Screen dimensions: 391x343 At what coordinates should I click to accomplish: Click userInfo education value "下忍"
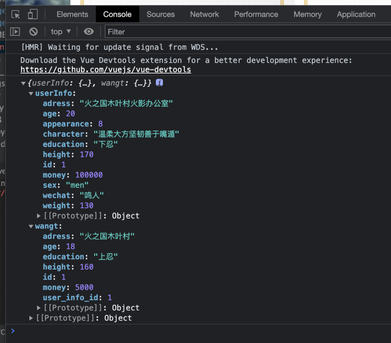105,144
